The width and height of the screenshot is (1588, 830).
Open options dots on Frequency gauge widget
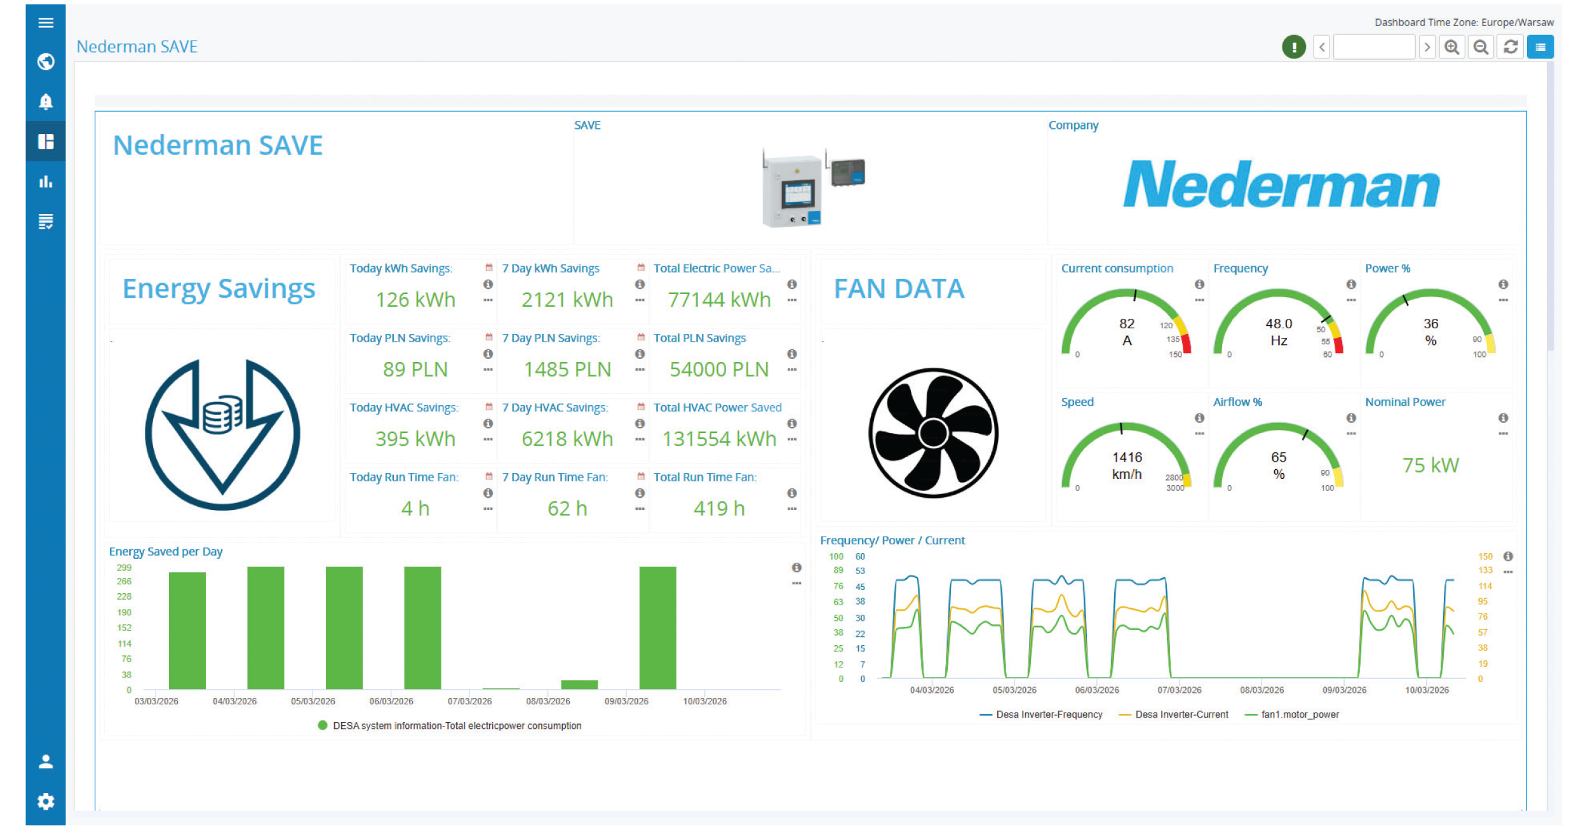coord(1351,300)
